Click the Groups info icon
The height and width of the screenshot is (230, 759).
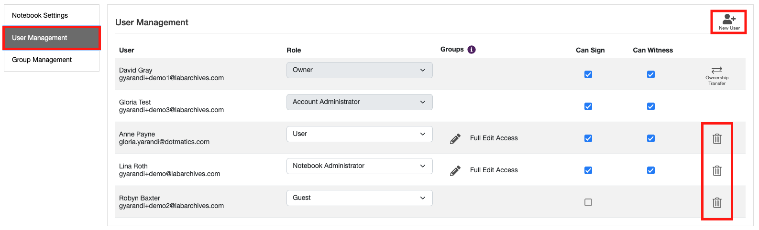coord(472,50)
